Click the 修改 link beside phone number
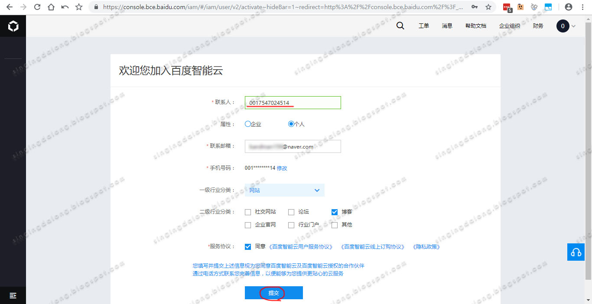This screenshot has width=592, height=304. (282, 168)
